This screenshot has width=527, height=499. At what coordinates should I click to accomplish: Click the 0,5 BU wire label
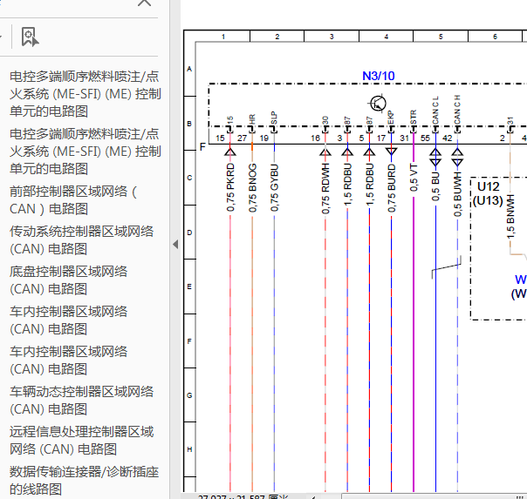(x=435, y=186)
